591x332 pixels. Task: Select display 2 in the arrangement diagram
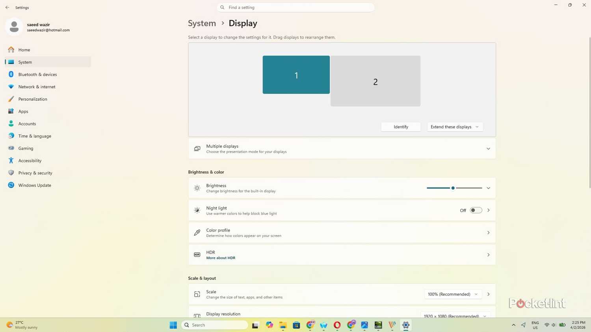pos(375,81)
